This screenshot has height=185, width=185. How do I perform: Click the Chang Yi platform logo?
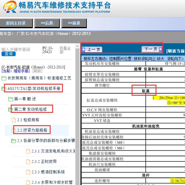[10, 7]
